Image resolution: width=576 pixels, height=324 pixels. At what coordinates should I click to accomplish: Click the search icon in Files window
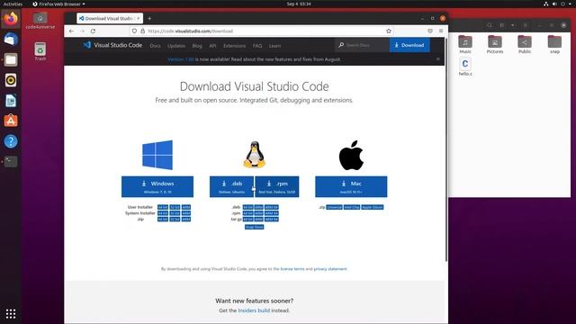point(490,25)
